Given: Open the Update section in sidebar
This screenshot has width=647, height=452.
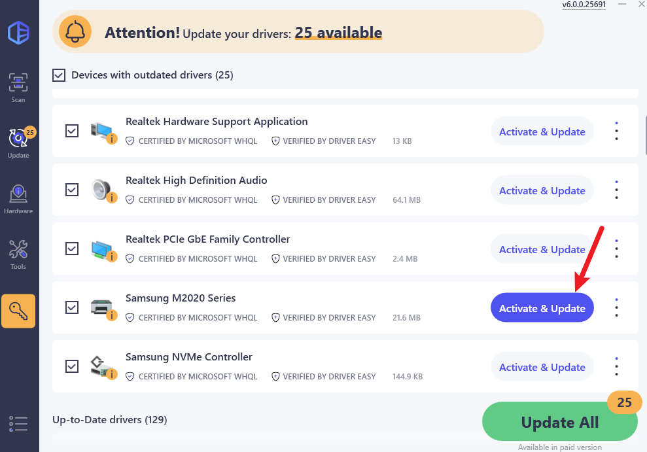Looking at the screenshot, I should point(18,143).
